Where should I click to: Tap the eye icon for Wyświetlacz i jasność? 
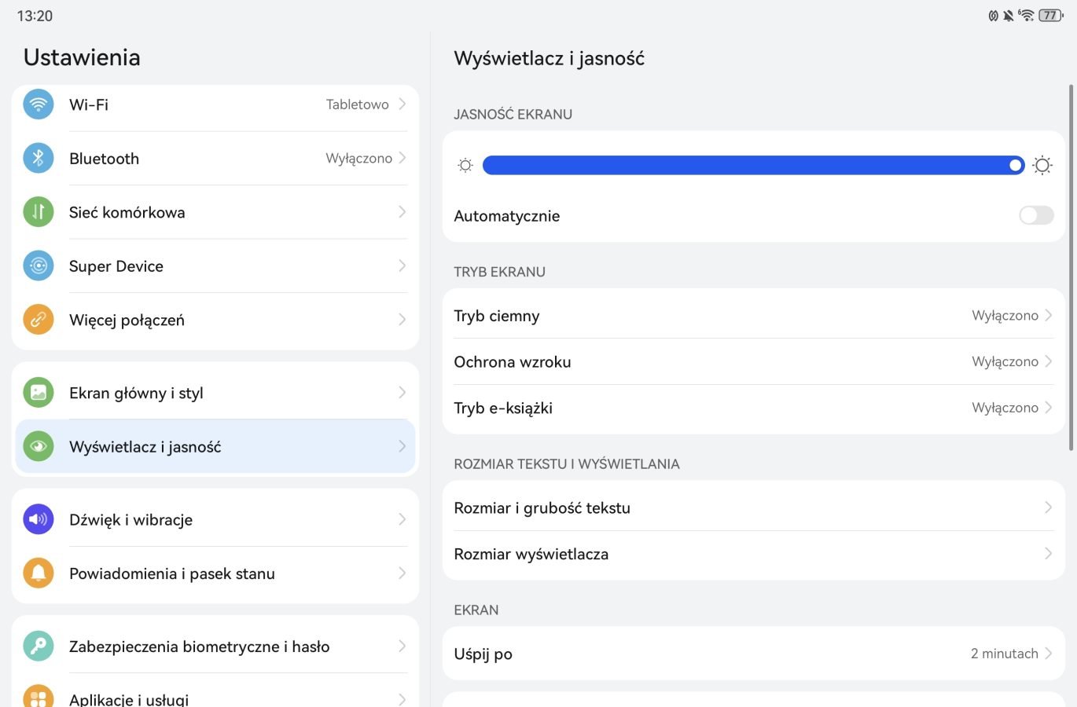pos(39,446)
